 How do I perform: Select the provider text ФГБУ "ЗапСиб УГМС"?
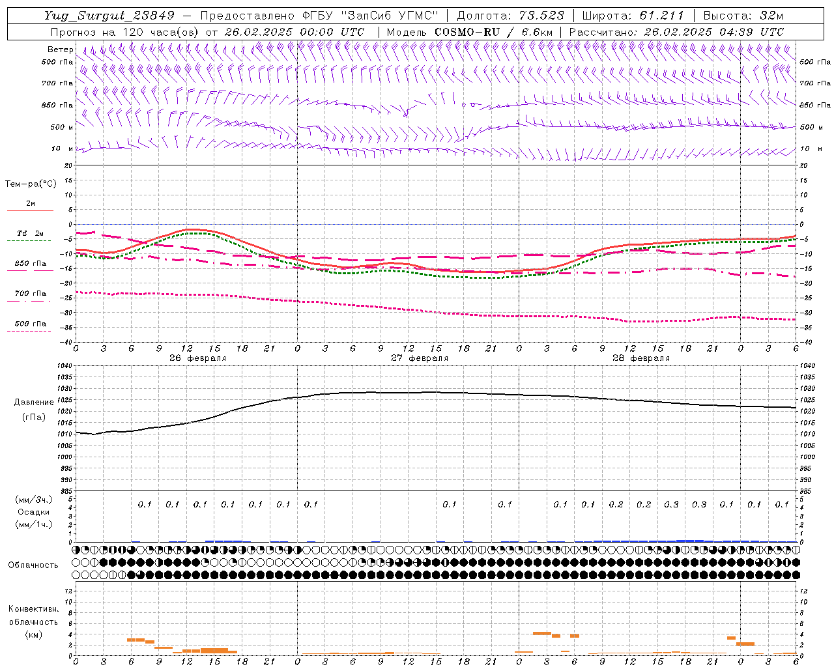tap(371, 16)
